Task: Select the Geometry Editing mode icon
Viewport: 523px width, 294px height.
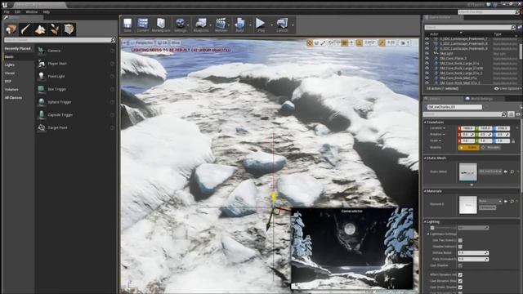Action: (69, 29)
